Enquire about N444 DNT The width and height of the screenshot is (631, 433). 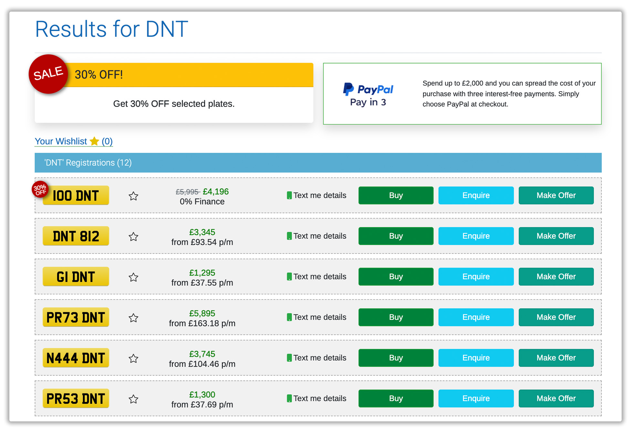[x=476, y=358]
